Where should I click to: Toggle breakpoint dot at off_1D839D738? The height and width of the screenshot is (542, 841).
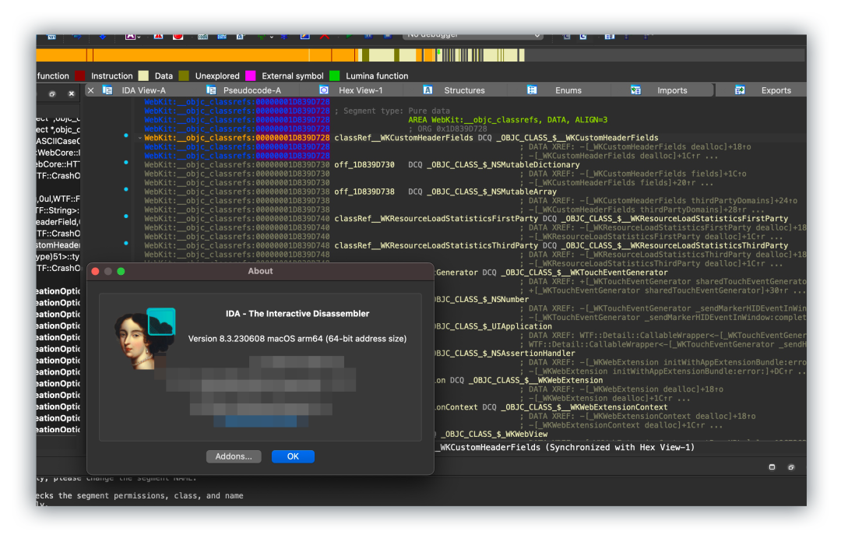pyautogui.click(x=126, y=189)
